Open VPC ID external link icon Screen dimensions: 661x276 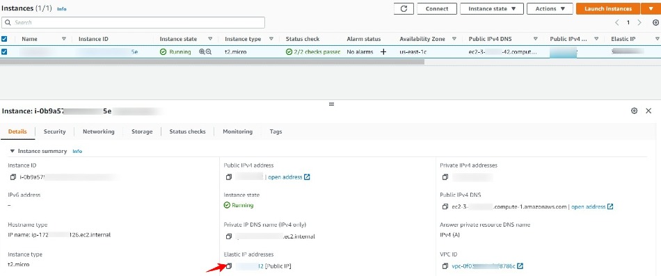[520, 266]
